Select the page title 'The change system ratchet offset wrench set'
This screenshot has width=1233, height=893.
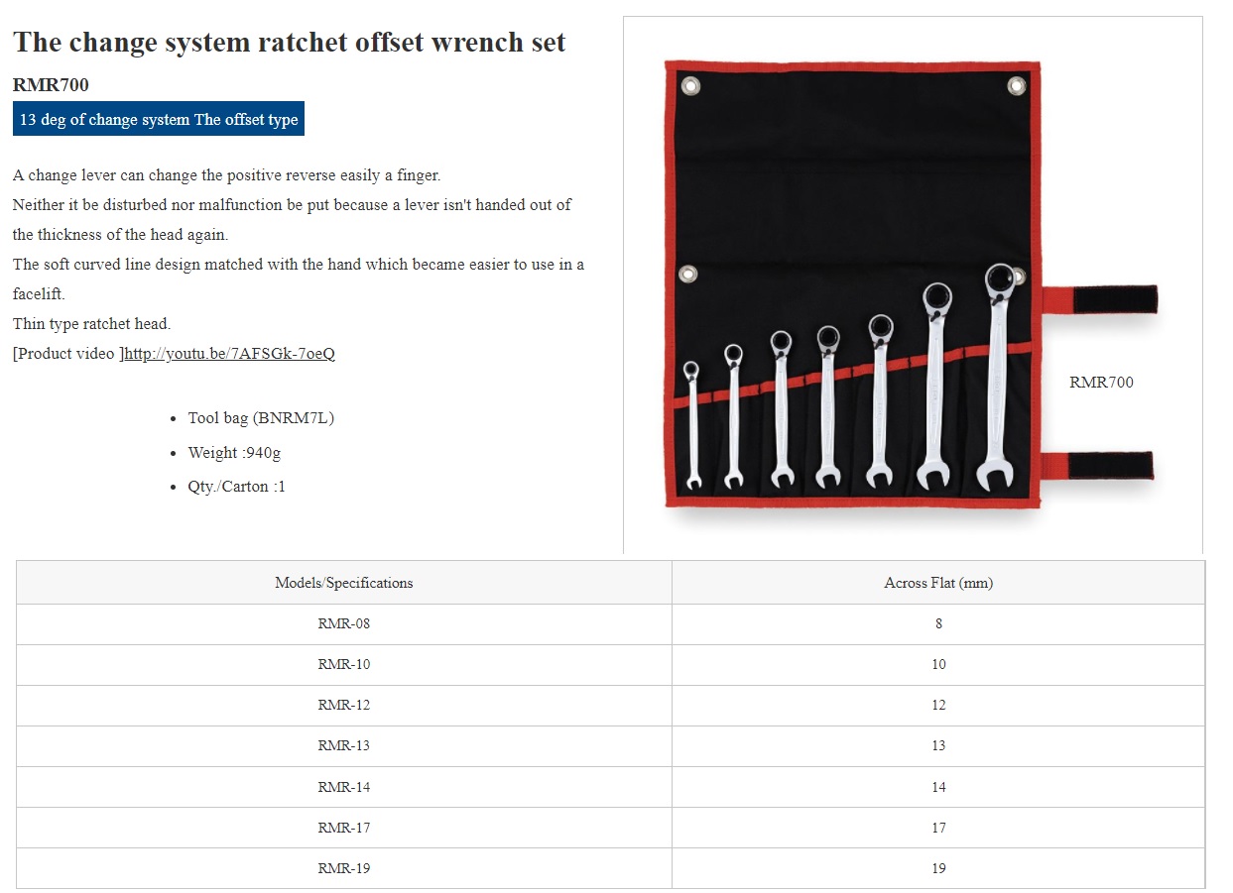(x=289, y=42)
